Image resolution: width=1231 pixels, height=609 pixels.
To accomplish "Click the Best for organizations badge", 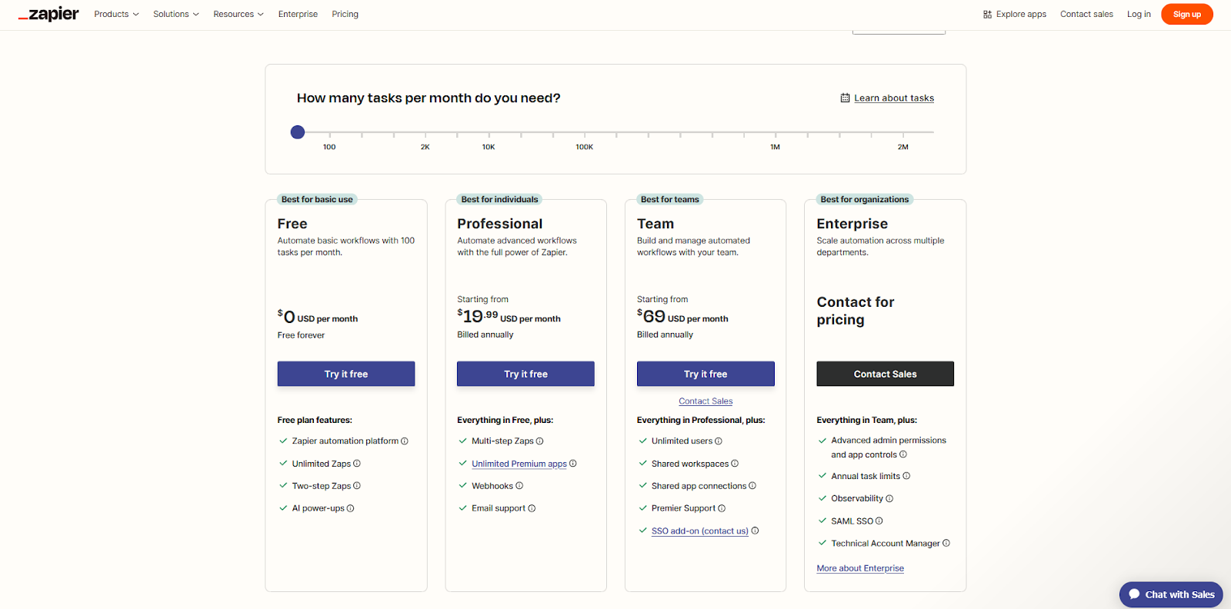I will coord(865,199).
